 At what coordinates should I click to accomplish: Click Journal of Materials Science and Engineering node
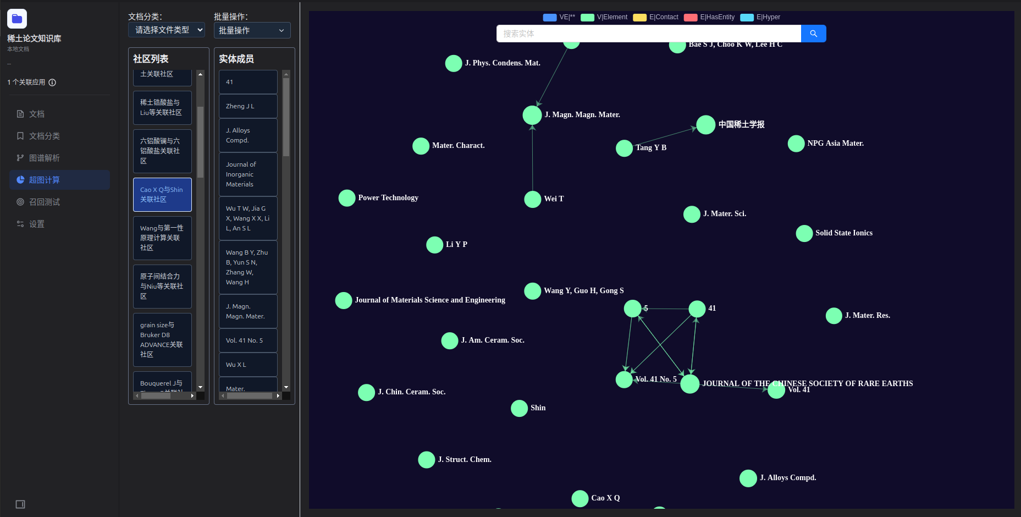(x=344, y=300)
